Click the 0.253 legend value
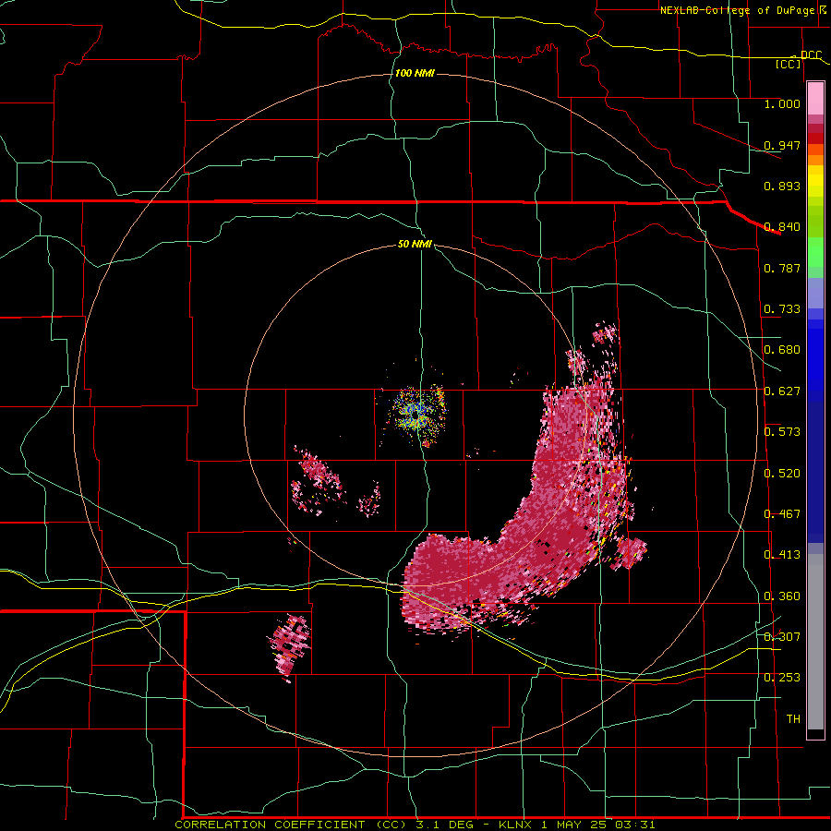This screenshot has height=831, width=831. pyautogui.click(x=782, y=678)
